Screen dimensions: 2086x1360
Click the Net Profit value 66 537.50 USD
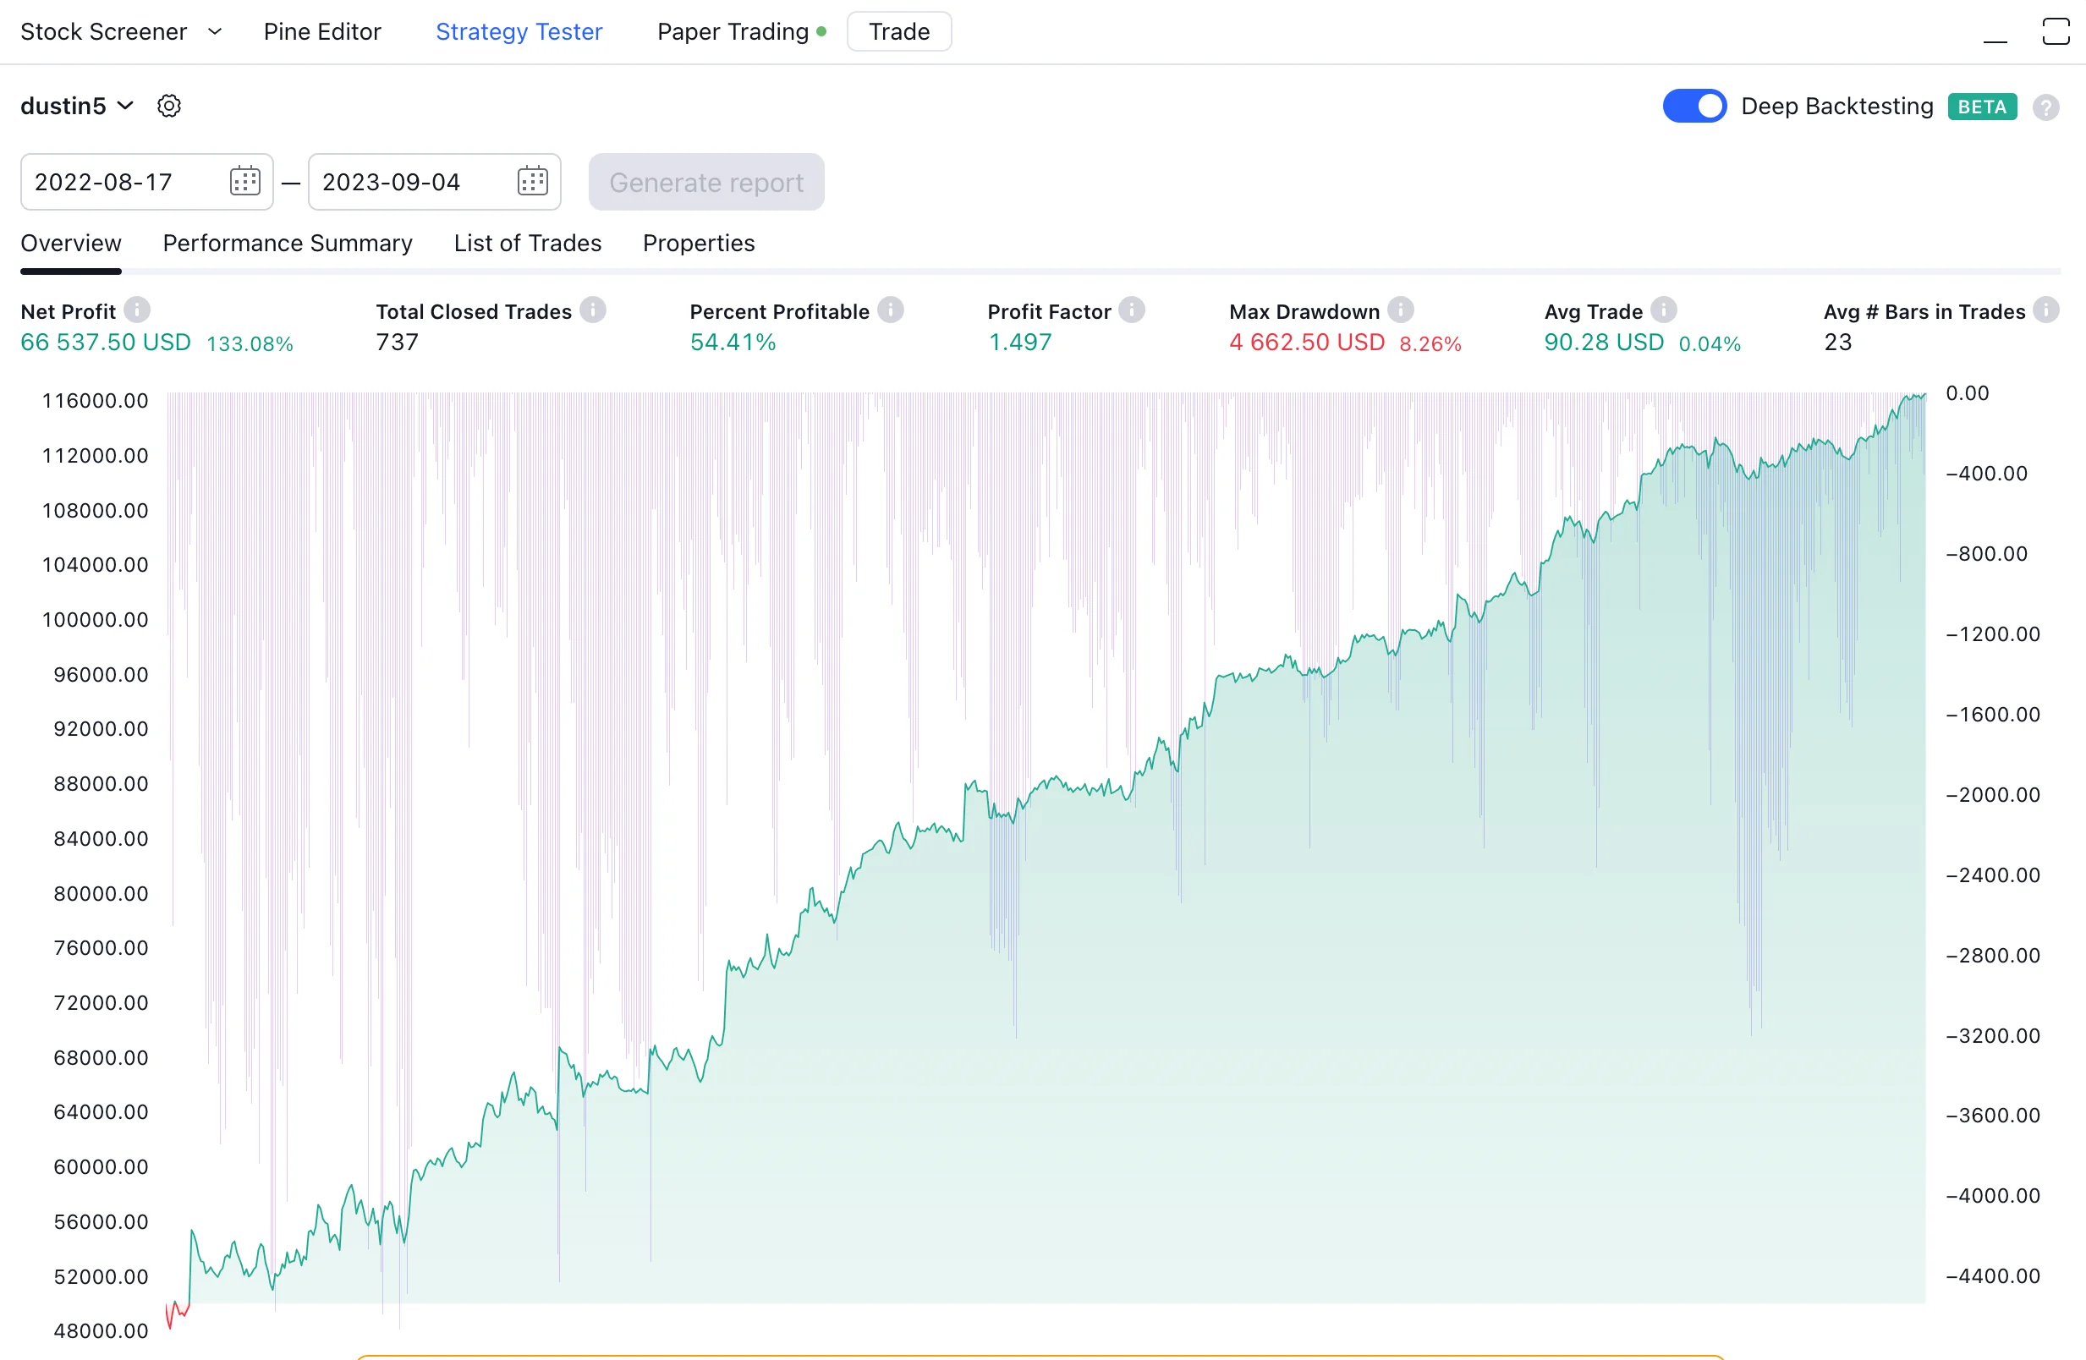(x=105, y=343)
